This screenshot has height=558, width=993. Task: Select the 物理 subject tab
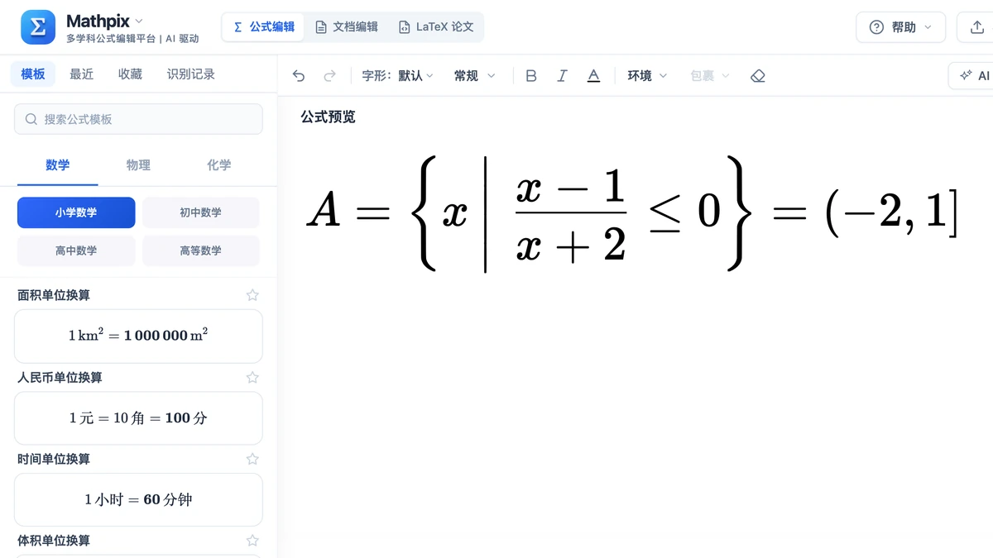[x=138, y=165]
